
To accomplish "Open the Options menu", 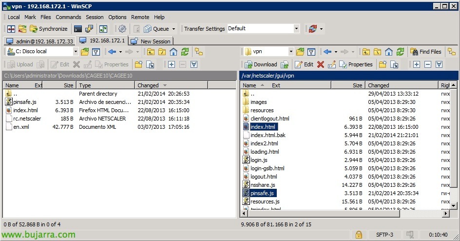I will click(117, 17).
